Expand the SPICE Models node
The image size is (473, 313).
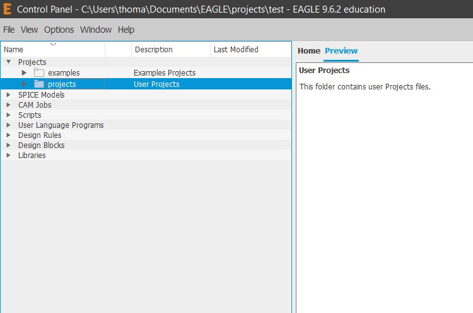[9, 95]
